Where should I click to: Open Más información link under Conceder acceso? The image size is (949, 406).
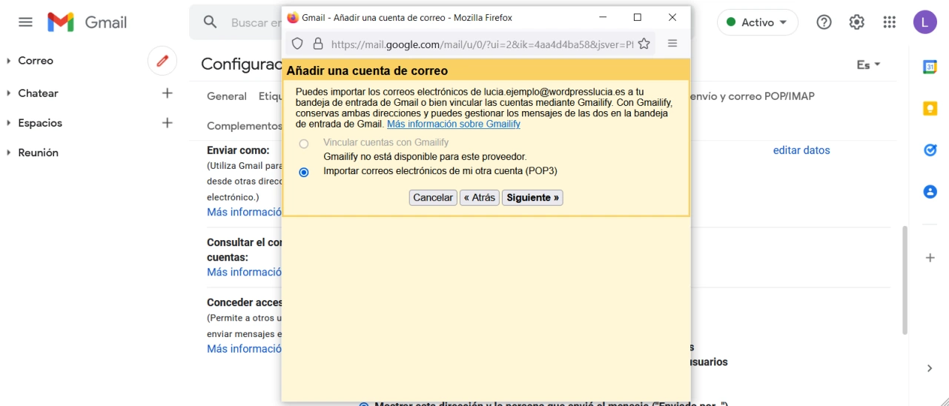(245, 349)
